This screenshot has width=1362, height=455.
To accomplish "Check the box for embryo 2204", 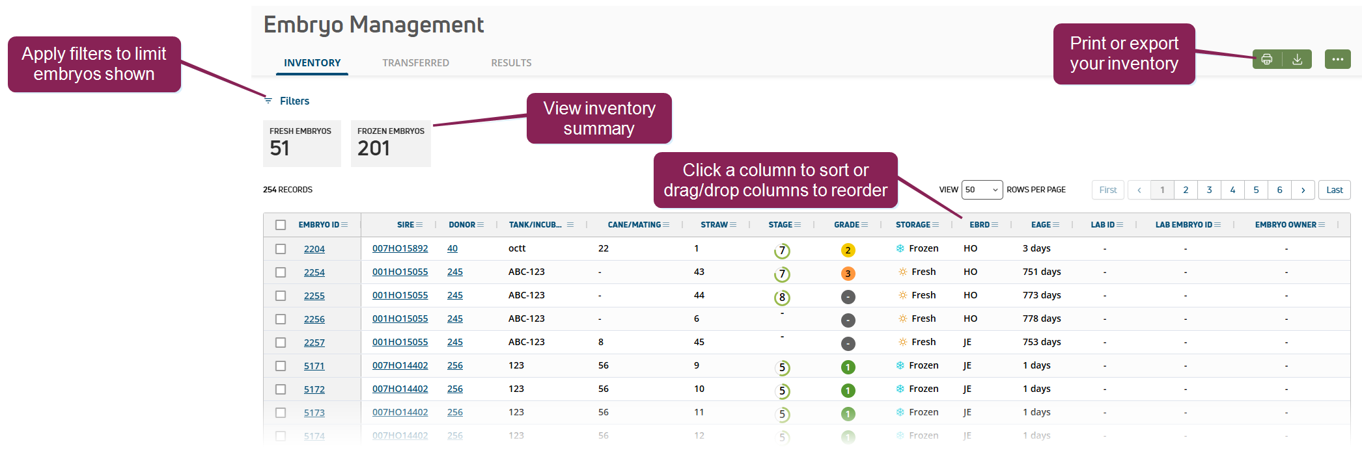I will pyautogui.click(x=281, y=249).
